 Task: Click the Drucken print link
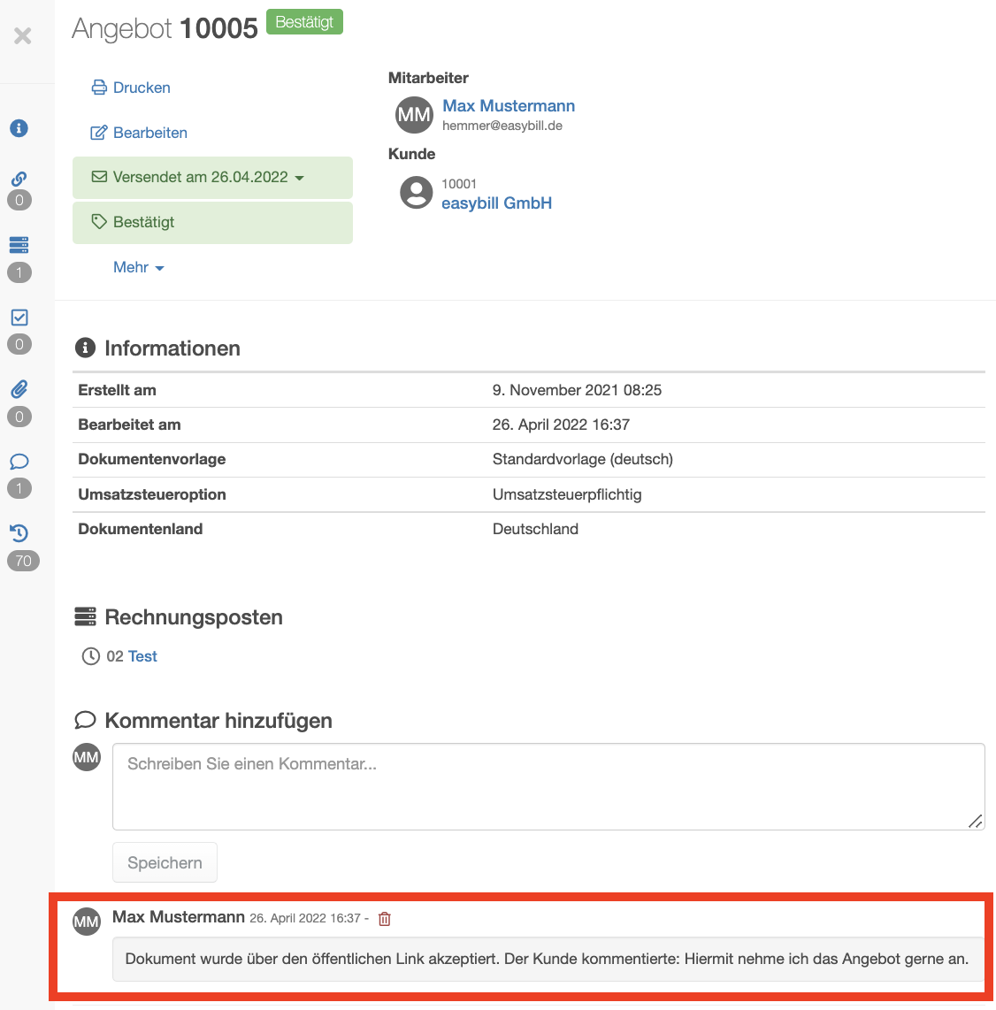coord(132,88)
